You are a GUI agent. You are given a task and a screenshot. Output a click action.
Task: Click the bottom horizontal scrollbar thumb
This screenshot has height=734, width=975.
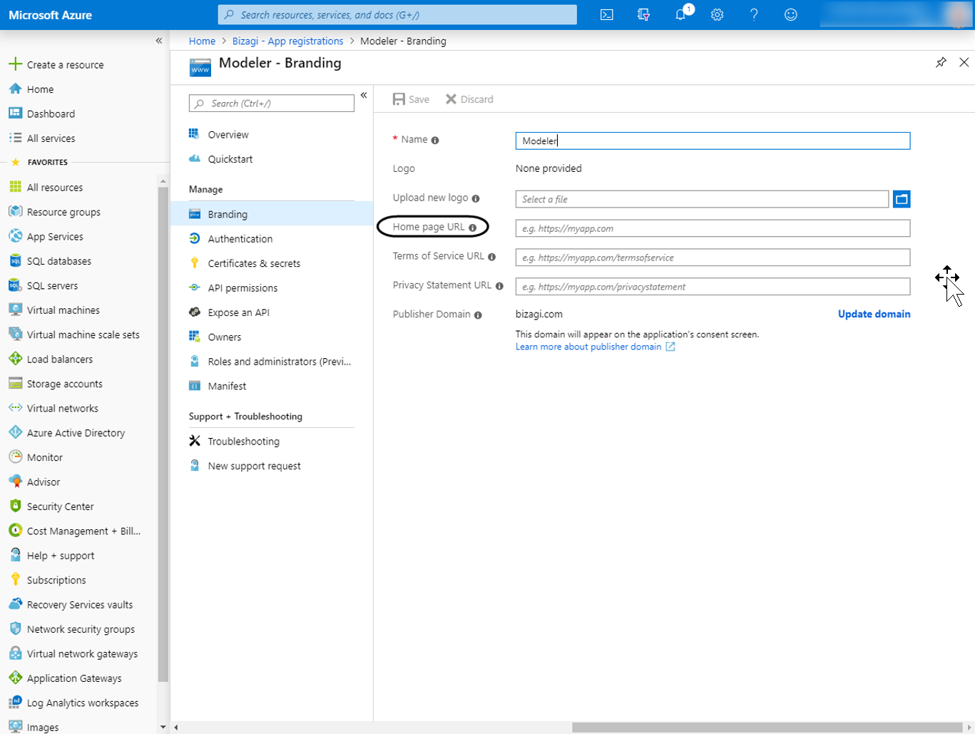pyautogui.click(x=767, y=728)
